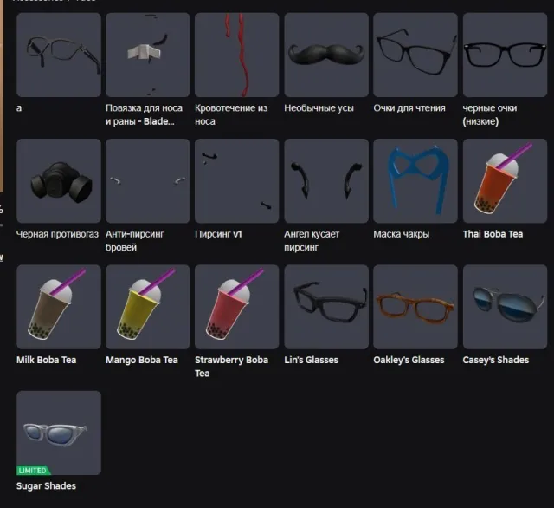The width and height of the screenshot is (554, 508).
Task: Open the 'Кровотечение из носа' item name
Action: [x=231, y=114]
